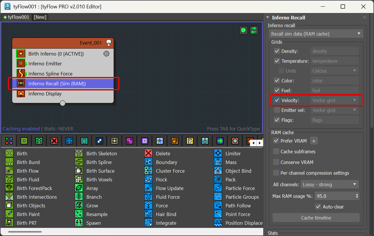The image size is (374, 236).
Task: Select the multicolored all-operators category tab
Action: [x=9, y=141]
